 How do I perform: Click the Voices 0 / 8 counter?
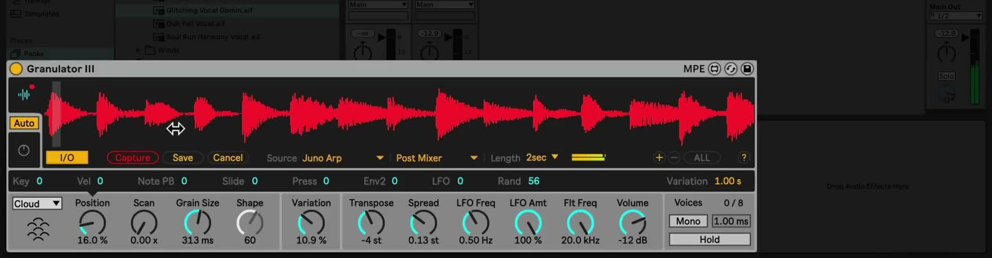point(733,203)
